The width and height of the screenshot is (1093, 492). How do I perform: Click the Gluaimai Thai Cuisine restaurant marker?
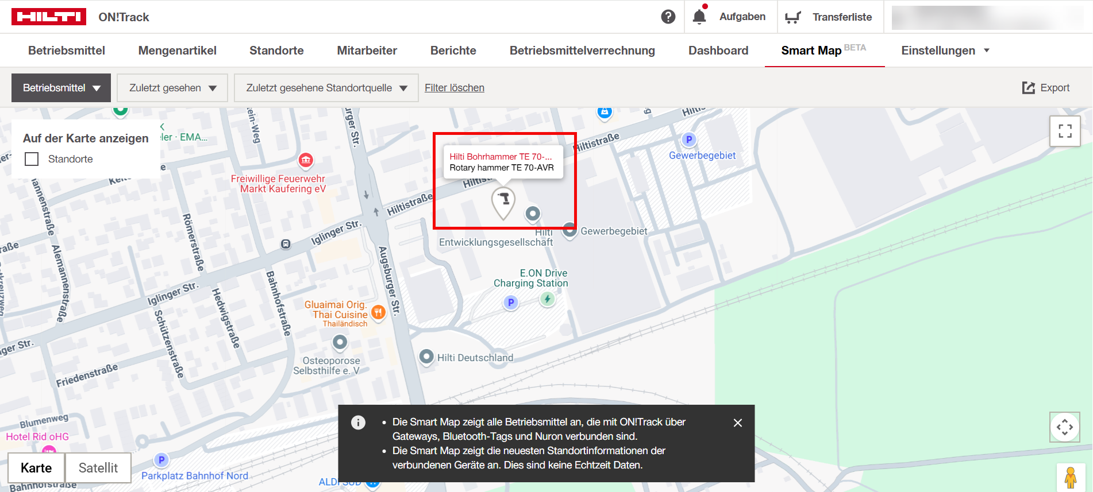click(378, 313)
